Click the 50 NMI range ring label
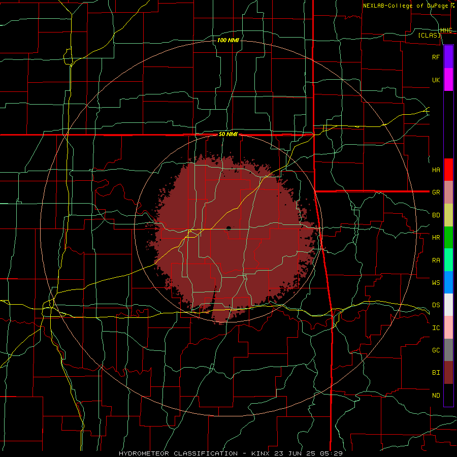Image resolution: width=457 pixels, height=457 pixels. [228, 135]
